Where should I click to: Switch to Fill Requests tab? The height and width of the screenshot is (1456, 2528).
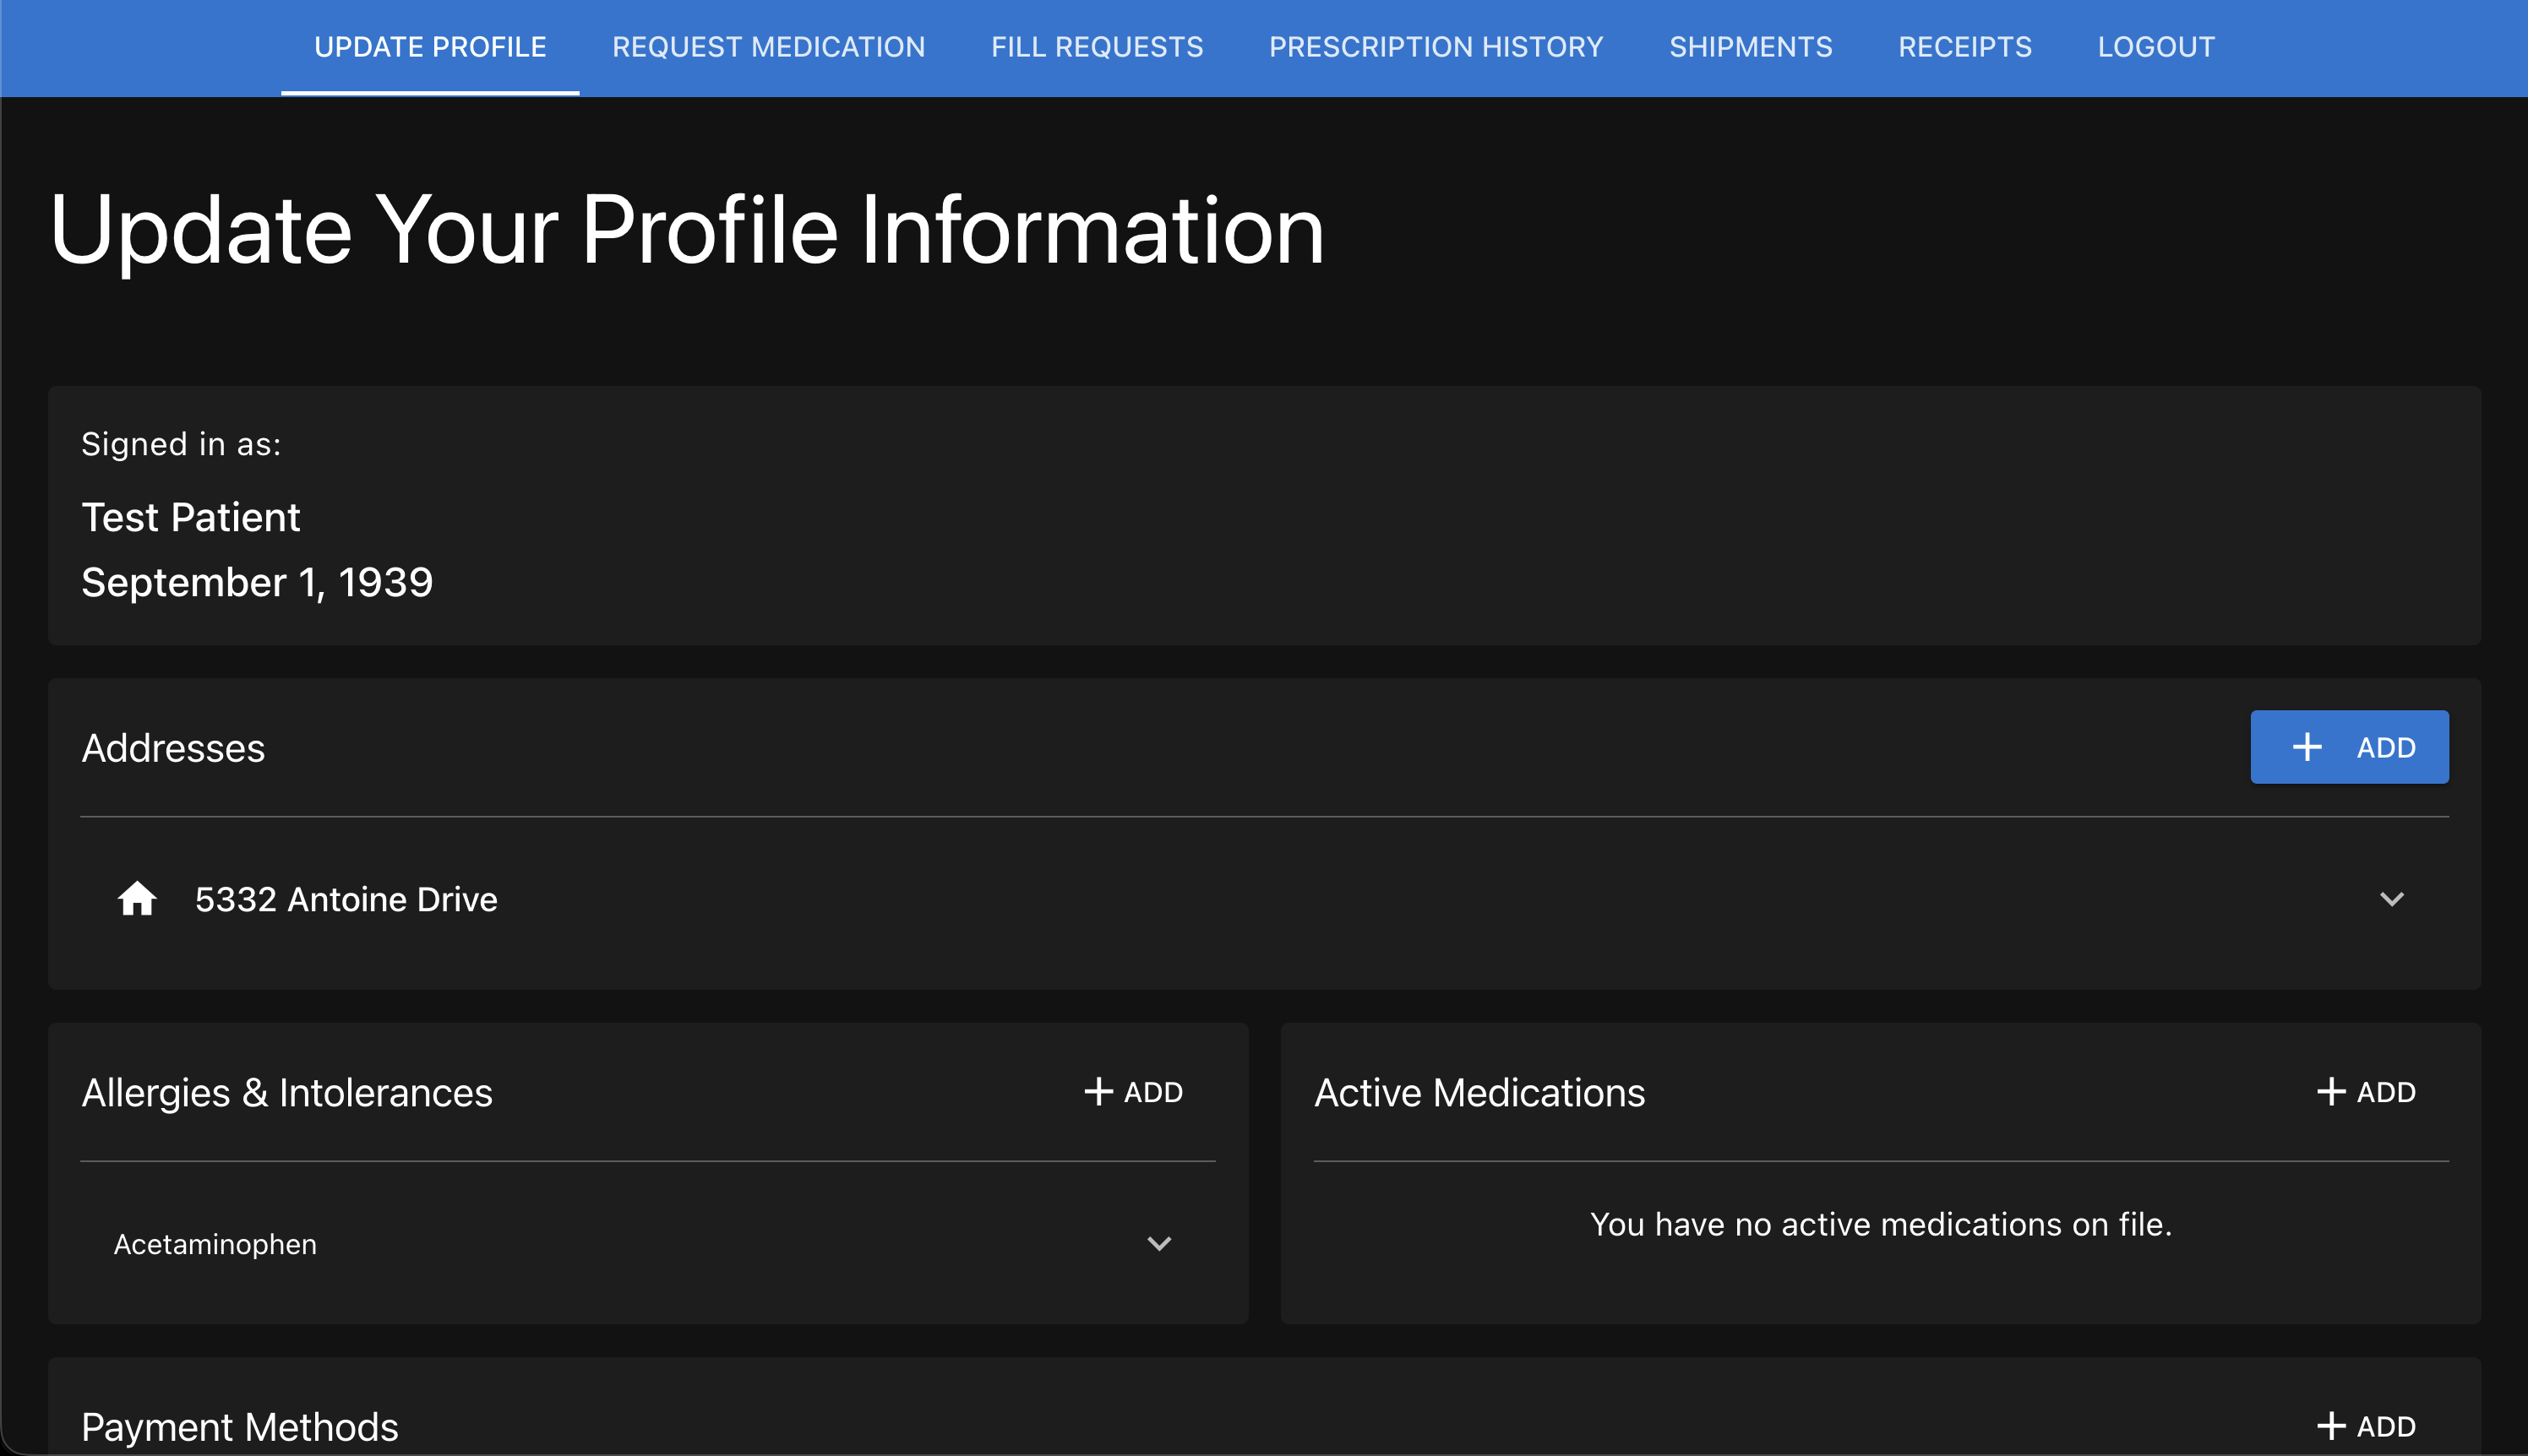[x=1098, y=47]
